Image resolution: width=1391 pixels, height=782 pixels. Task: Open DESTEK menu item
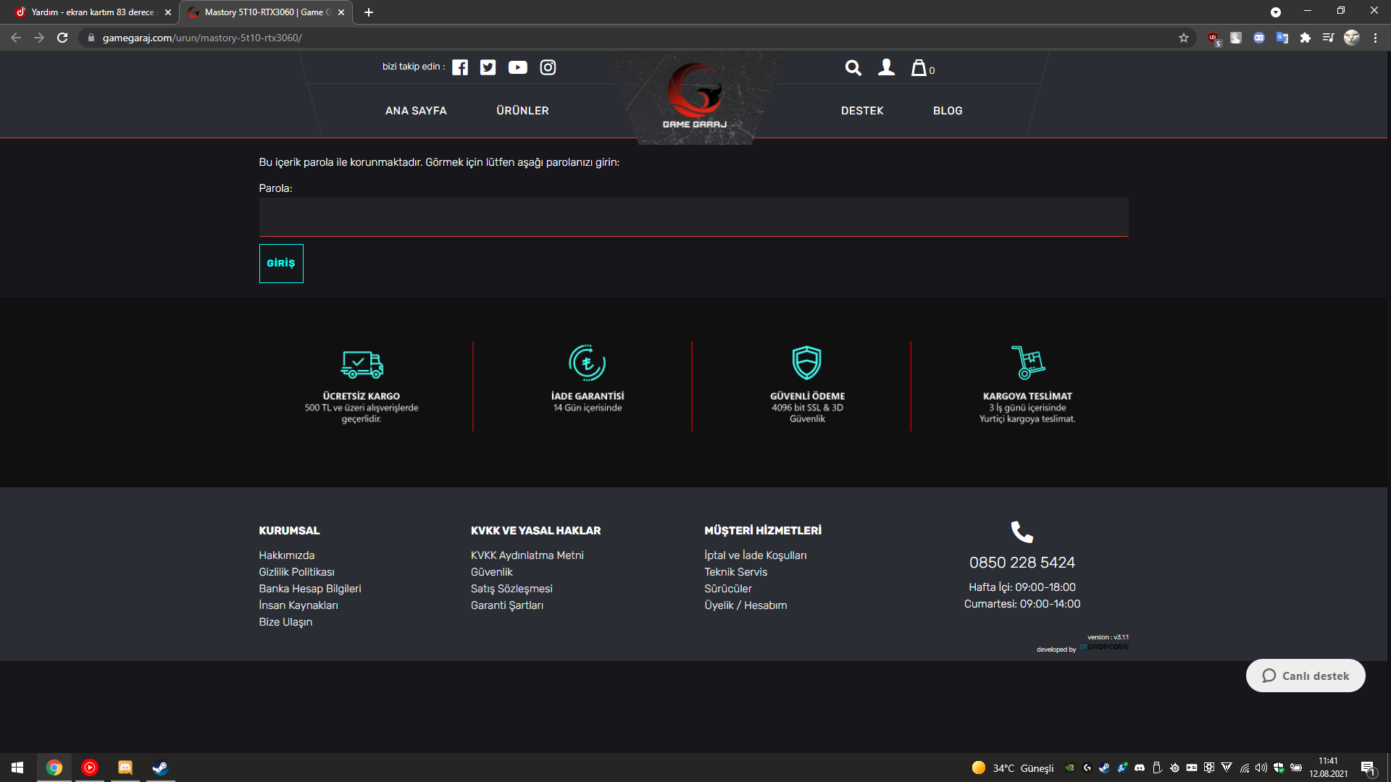[862, 111]
